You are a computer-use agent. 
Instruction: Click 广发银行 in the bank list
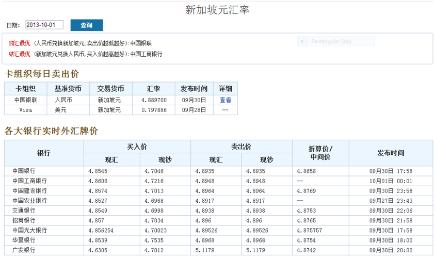(24, 250)
